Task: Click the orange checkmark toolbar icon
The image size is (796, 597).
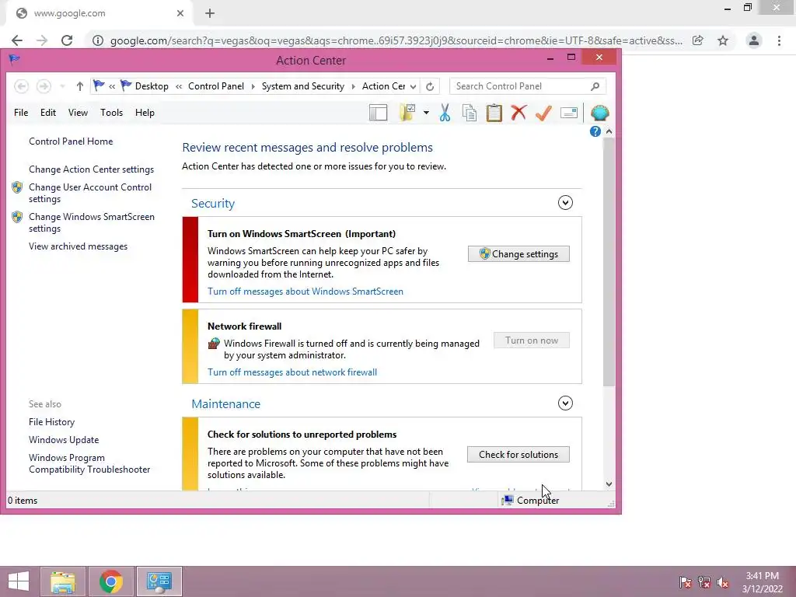Action: pyautogui.click(x=543, y=113)
